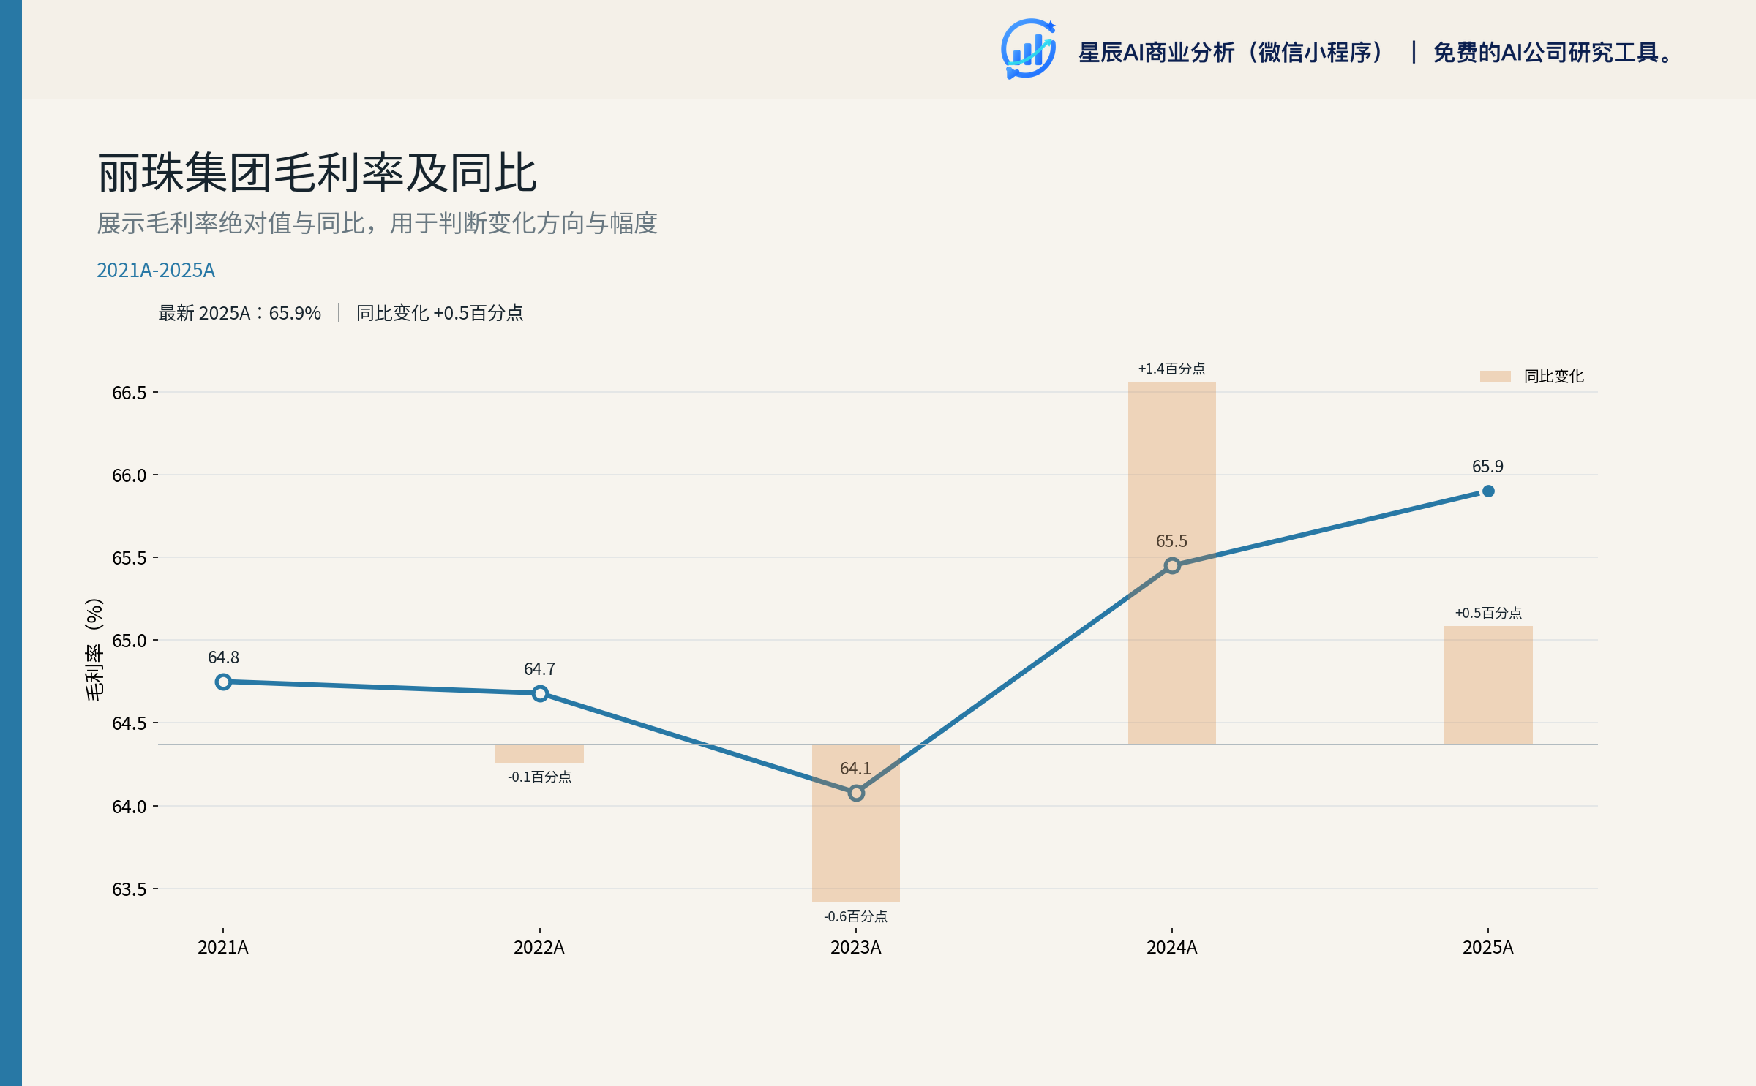Click the 2023A line data point marker
The width and height of the screenshot is (1756, 1086).
coord(856,793)
